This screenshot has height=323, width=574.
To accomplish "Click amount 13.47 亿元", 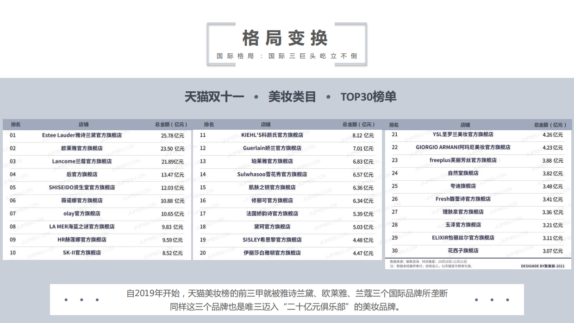I will [x=173, y=175].
